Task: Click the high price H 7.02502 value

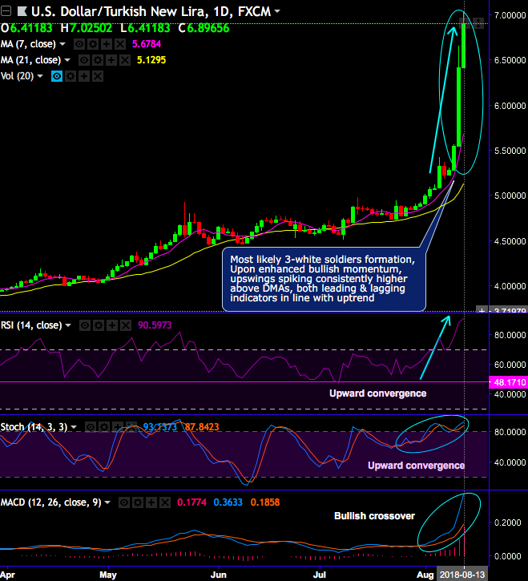Action: coord(91,28)
